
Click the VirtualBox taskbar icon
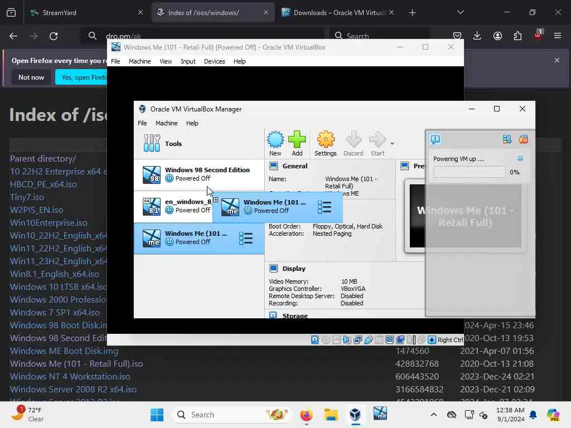pyautogui.click(x=355, y=415)
